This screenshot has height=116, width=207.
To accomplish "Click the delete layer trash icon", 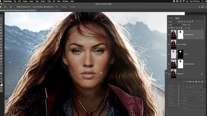I will tap(202, 82).
